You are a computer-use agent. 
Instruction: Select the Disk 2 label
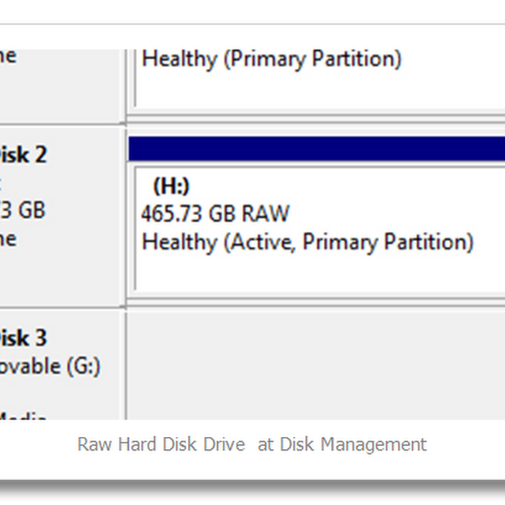[x=23, y=155]
